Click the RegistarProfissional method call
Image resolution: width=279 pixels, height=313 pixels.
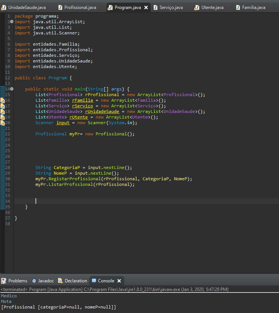[75, 179]
